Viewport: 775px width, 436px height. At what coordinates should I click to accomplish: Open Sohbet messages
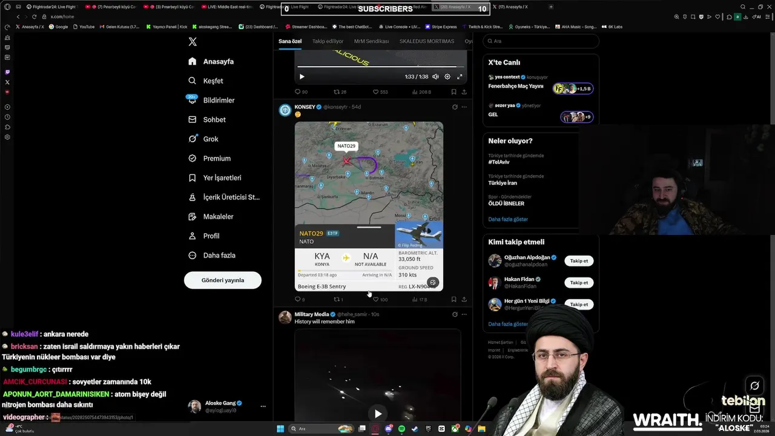tap(207, 119)
